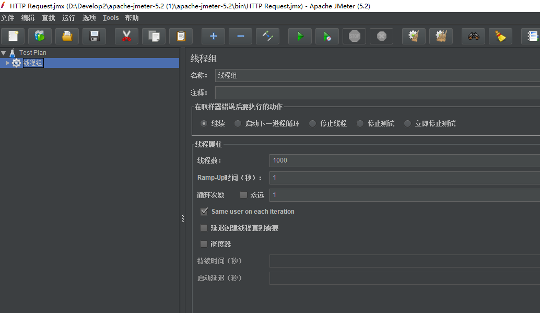The height and width of the screenshot is (313, 540).
Task: Open Search with the binoculars icon
Action: (x=473, y=36)
